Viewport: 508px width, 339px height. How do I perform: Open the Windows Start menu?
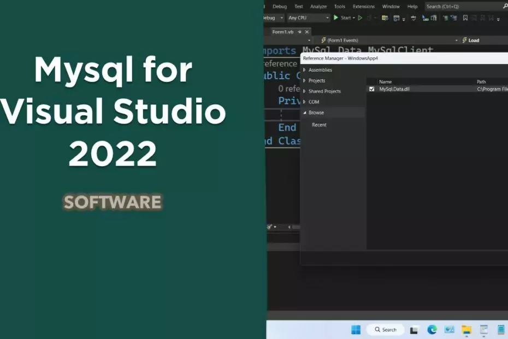356,330
